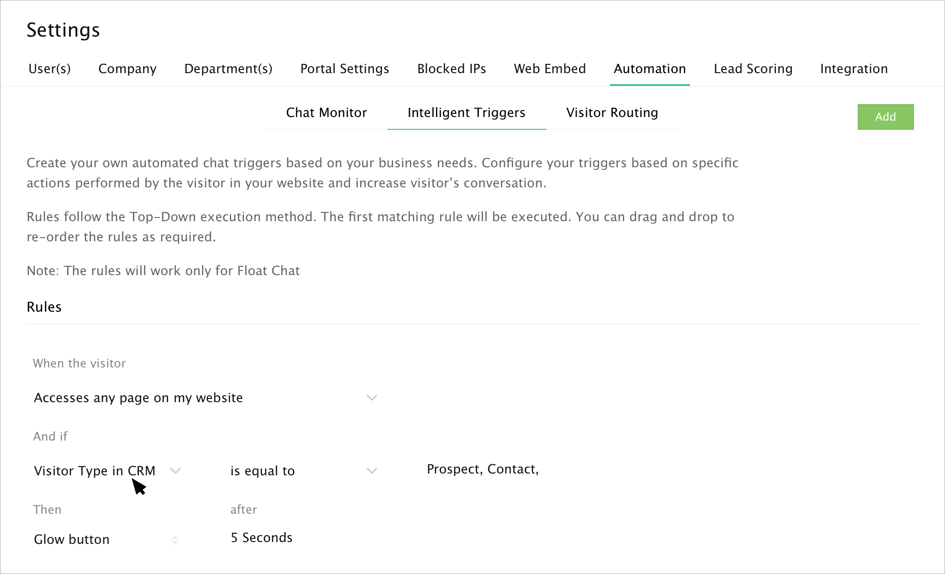945x574 pixels.
Task: Switch to the Company tab
Action: coord(127,69)
